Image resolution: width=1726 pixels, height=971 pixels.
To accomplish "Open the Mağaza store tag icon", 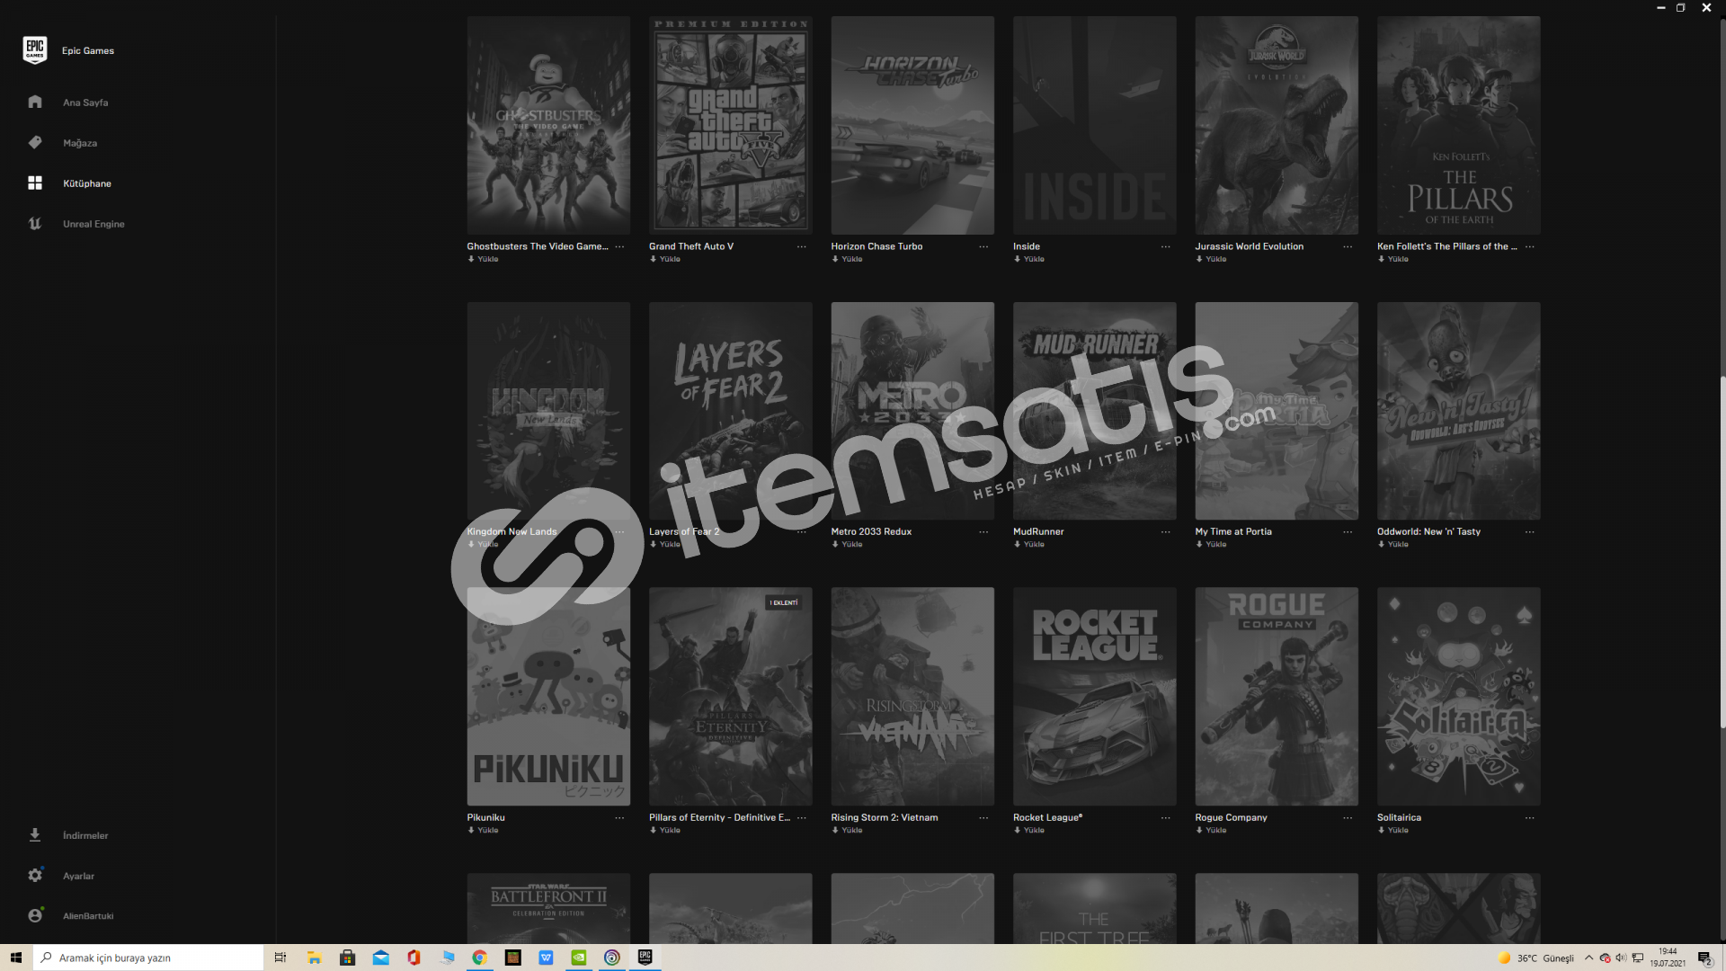I will [35, 142].
